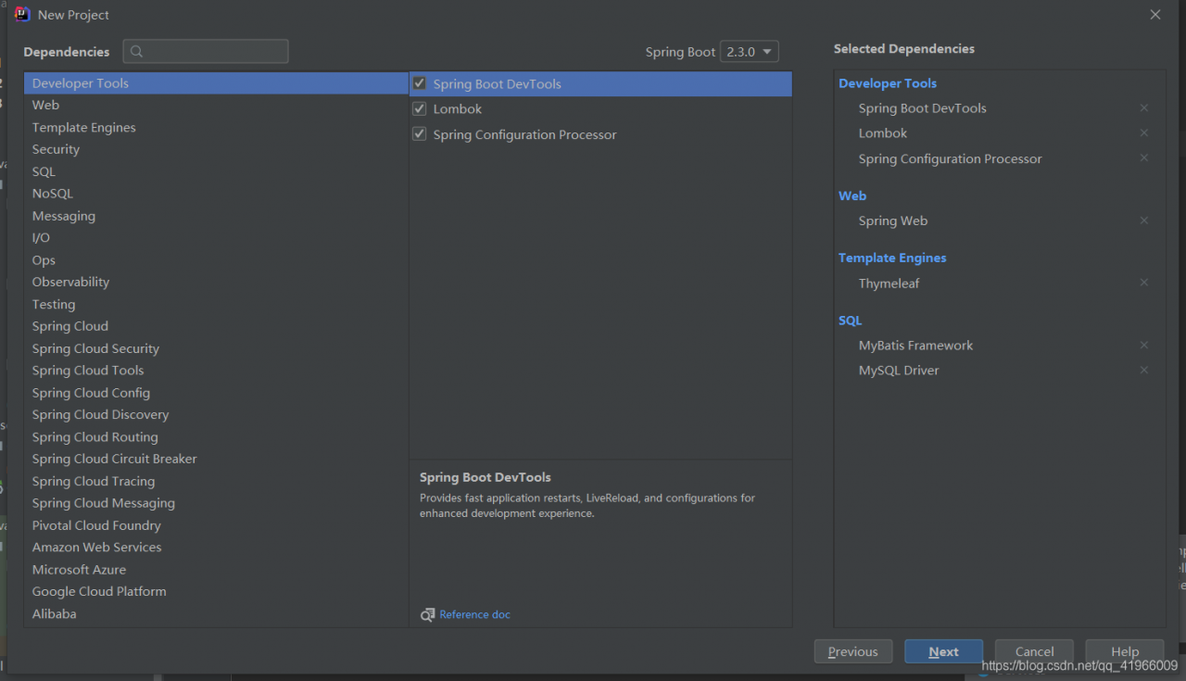
Task: Select the Spring Cloud Discovery category
Action: coord(216,414)
